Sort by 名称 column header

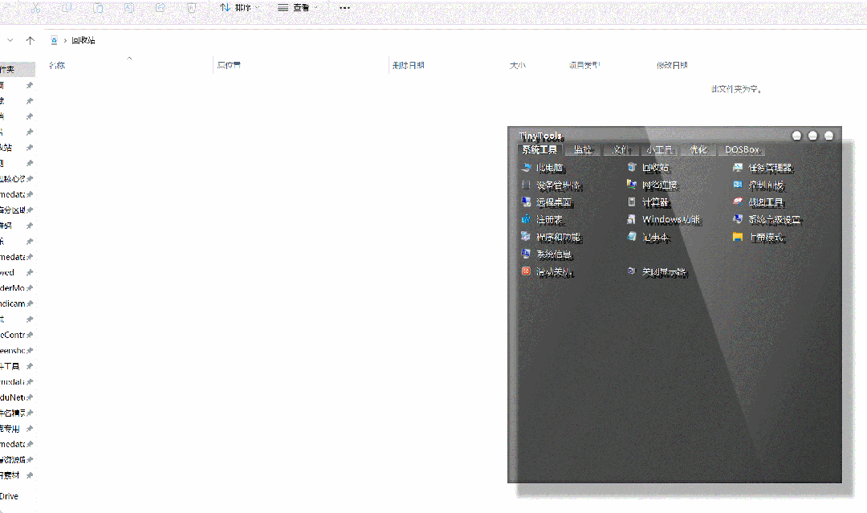point(57,65)
